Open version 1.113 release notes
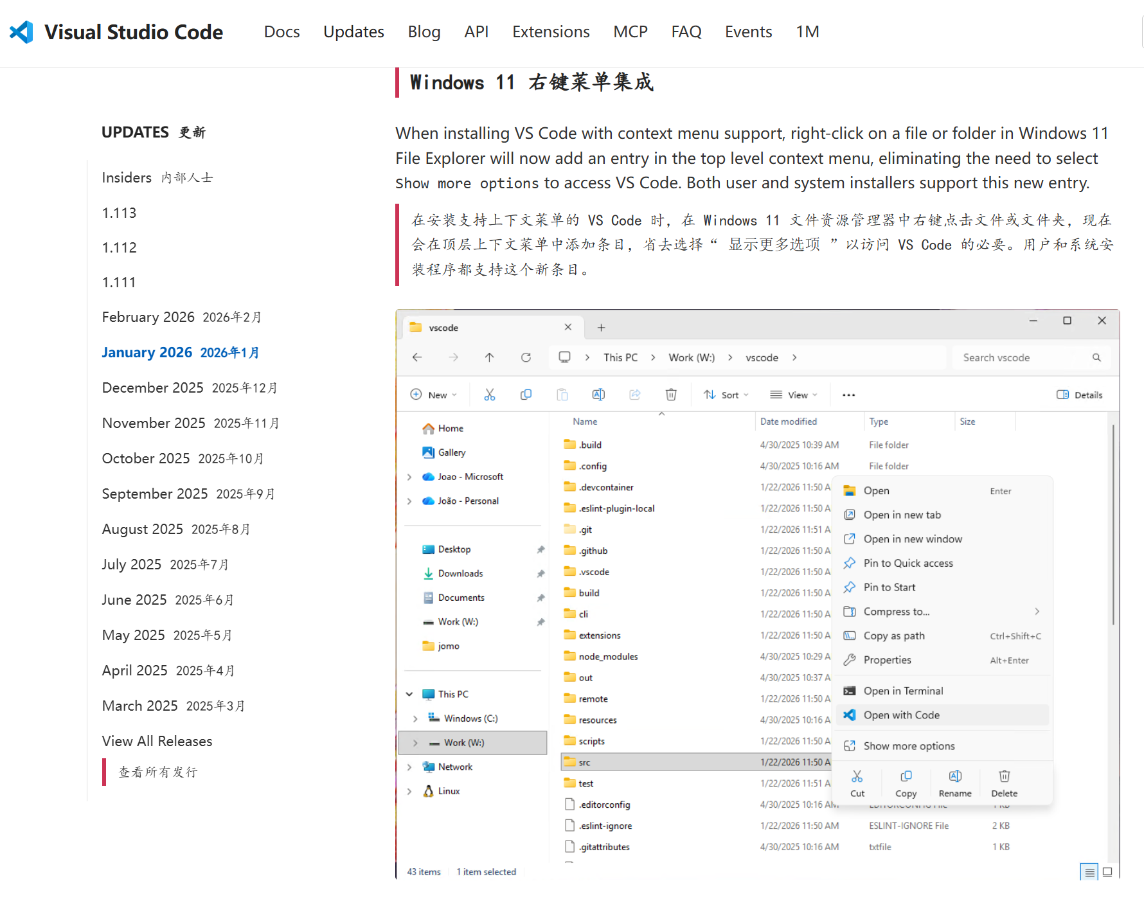This screenshot has height=899, width=1144. coord(119,213)
